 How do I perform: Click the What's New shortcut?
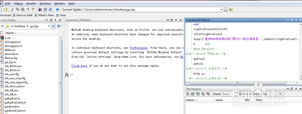click(44, 15)
